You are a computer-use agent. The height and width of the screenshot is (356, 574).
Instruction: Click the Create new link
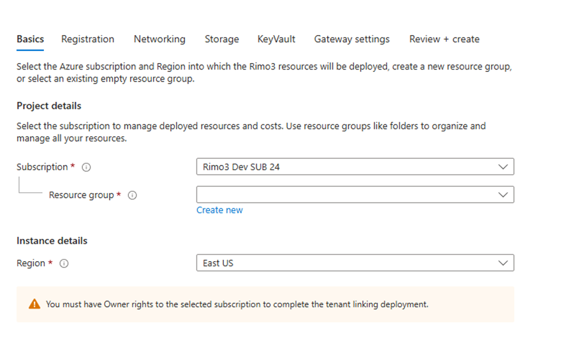click(x=219, y=210)
